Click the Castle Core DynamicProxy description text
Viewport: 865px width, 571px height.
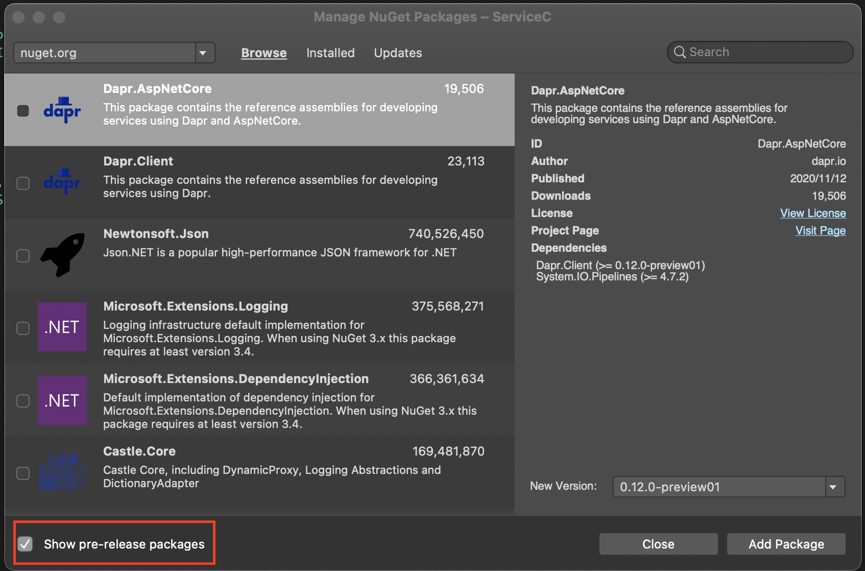(x=272, y=477)
